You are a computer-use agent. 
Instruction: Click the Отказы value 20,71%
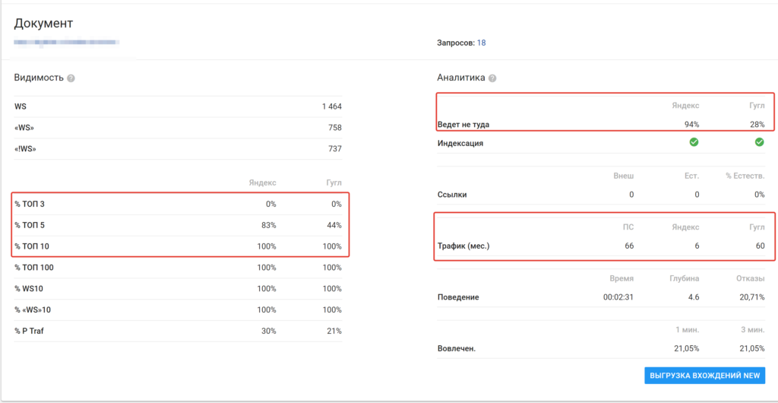coord(751,297)
